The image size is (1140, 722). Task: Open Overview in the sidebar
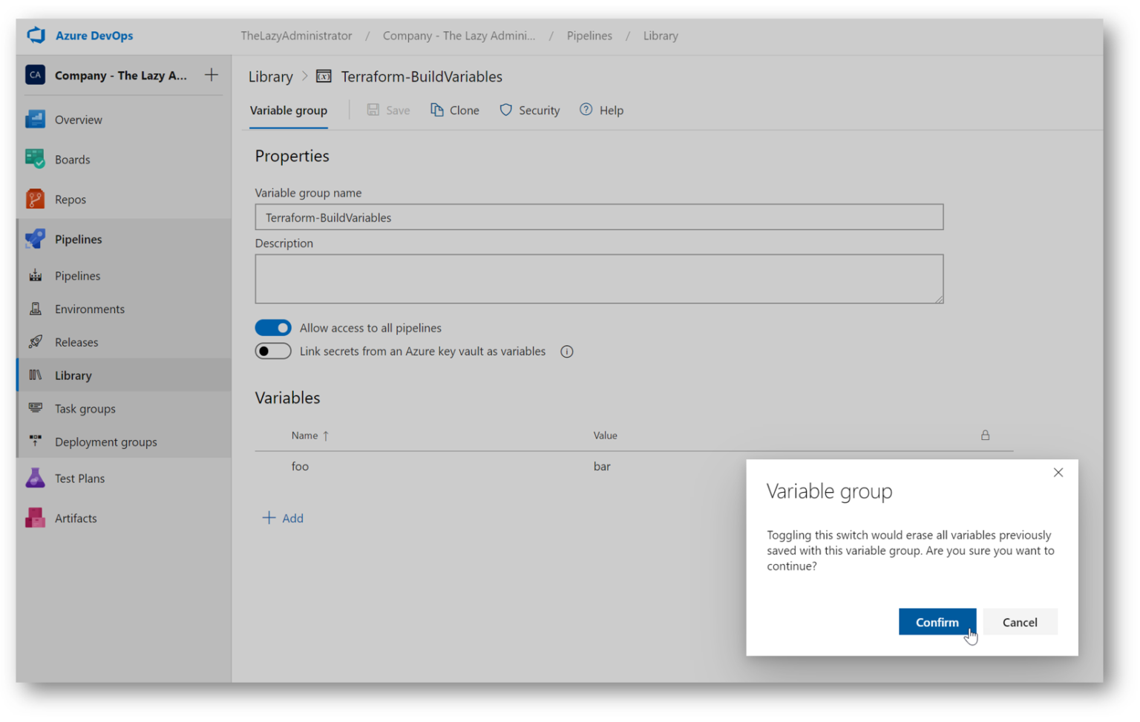(x=79, y=119)
